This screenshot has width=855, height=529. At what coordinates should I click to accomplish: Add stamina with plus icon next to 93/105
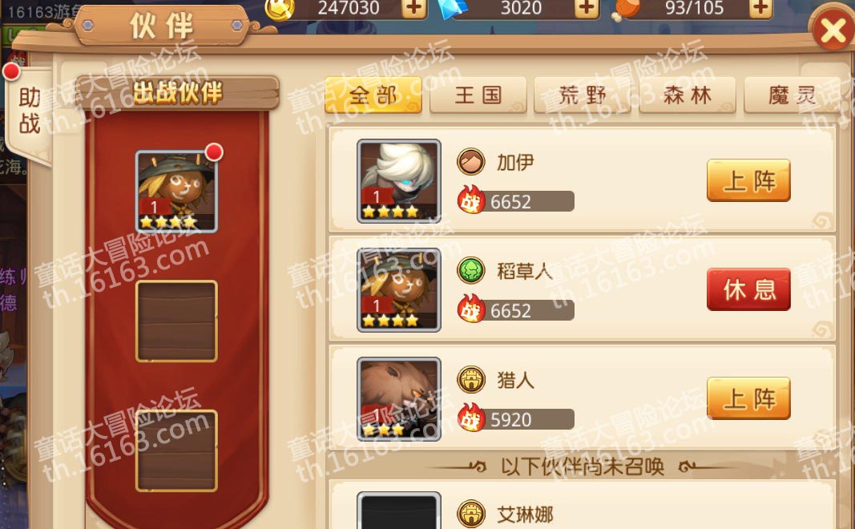point(760,8)
